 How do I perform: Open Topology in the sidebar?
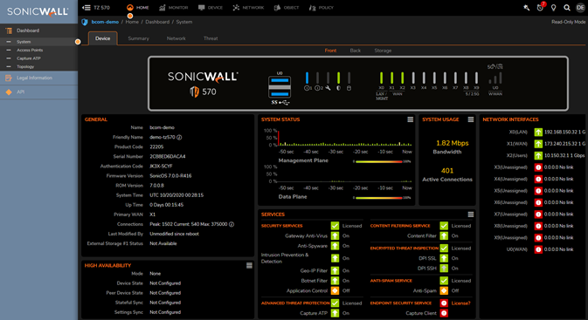pos(25,66)
